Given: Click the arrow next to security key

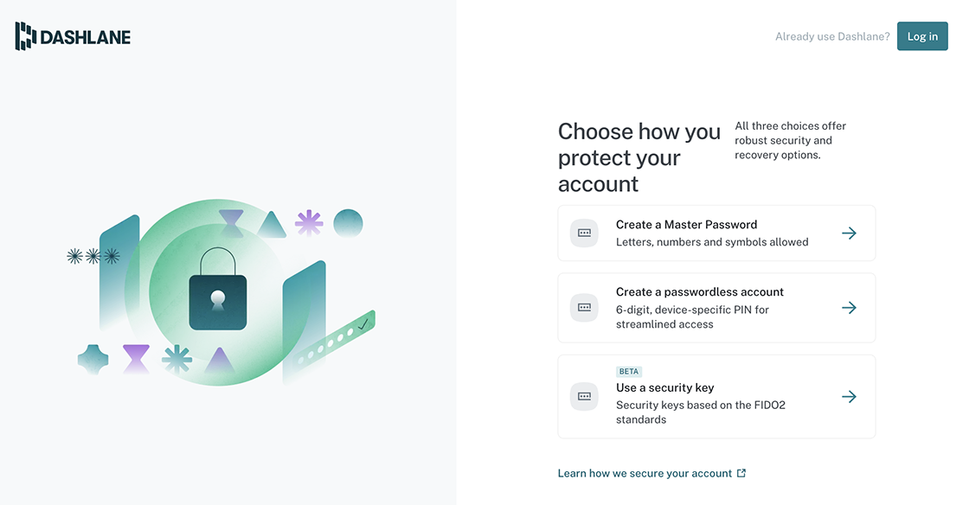Looking at the screenshot, I should [849, 396].
